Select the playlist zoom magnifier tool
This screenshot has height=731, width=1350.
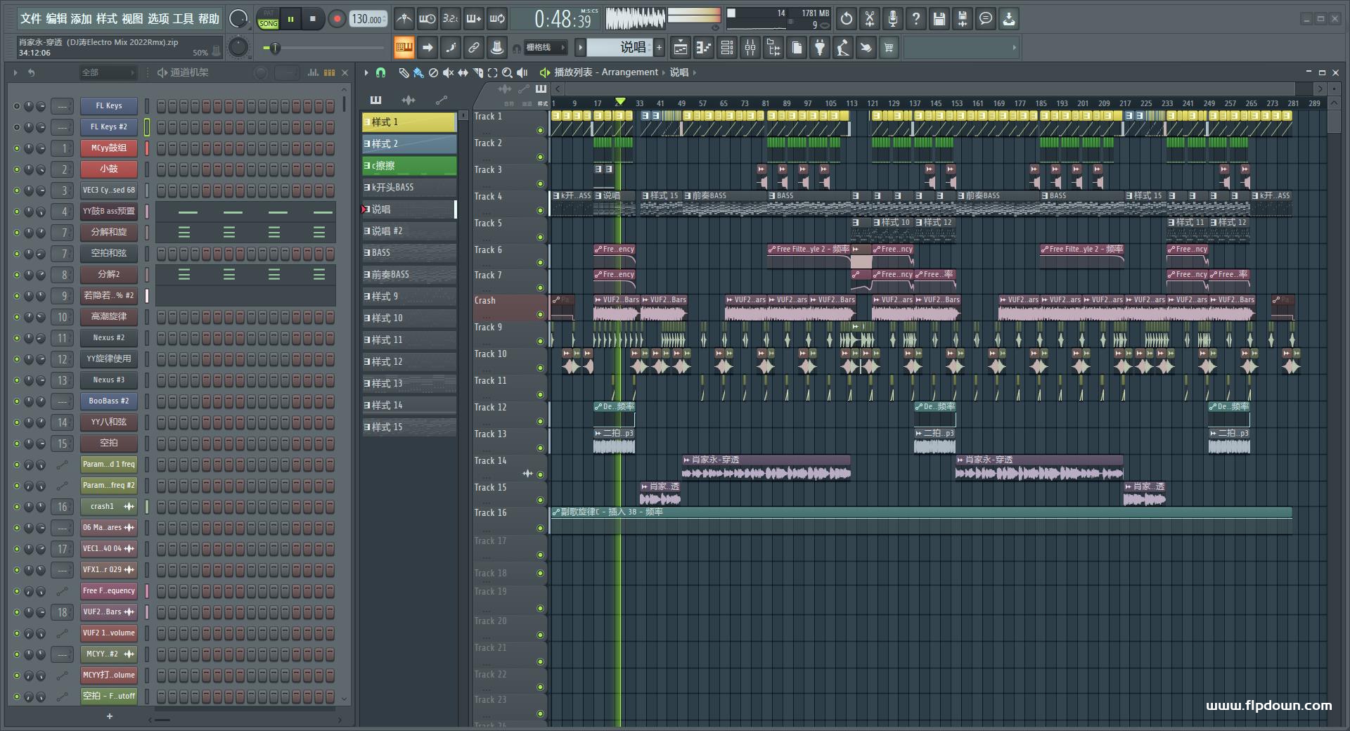click(507, 72)
